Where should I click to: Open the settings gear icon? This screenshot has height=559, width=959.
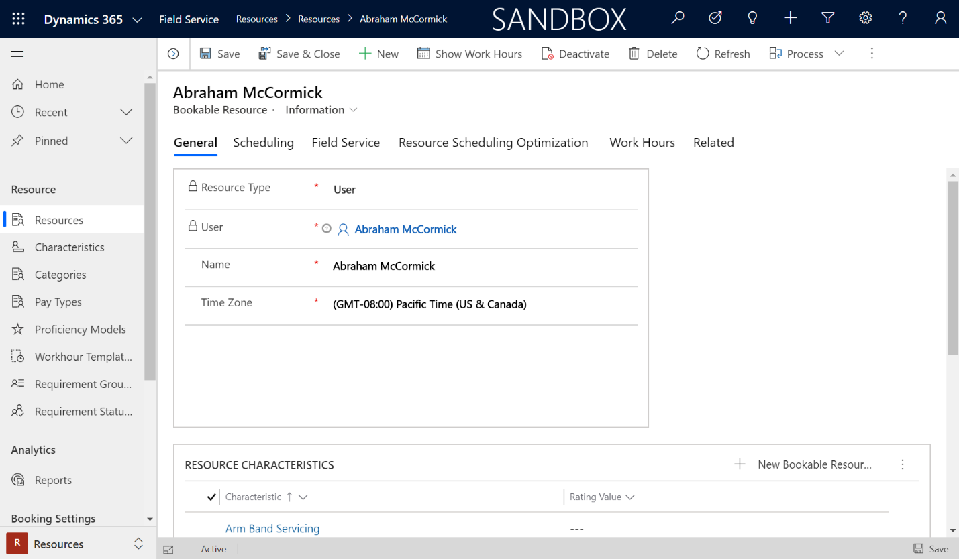pos(866,18)
